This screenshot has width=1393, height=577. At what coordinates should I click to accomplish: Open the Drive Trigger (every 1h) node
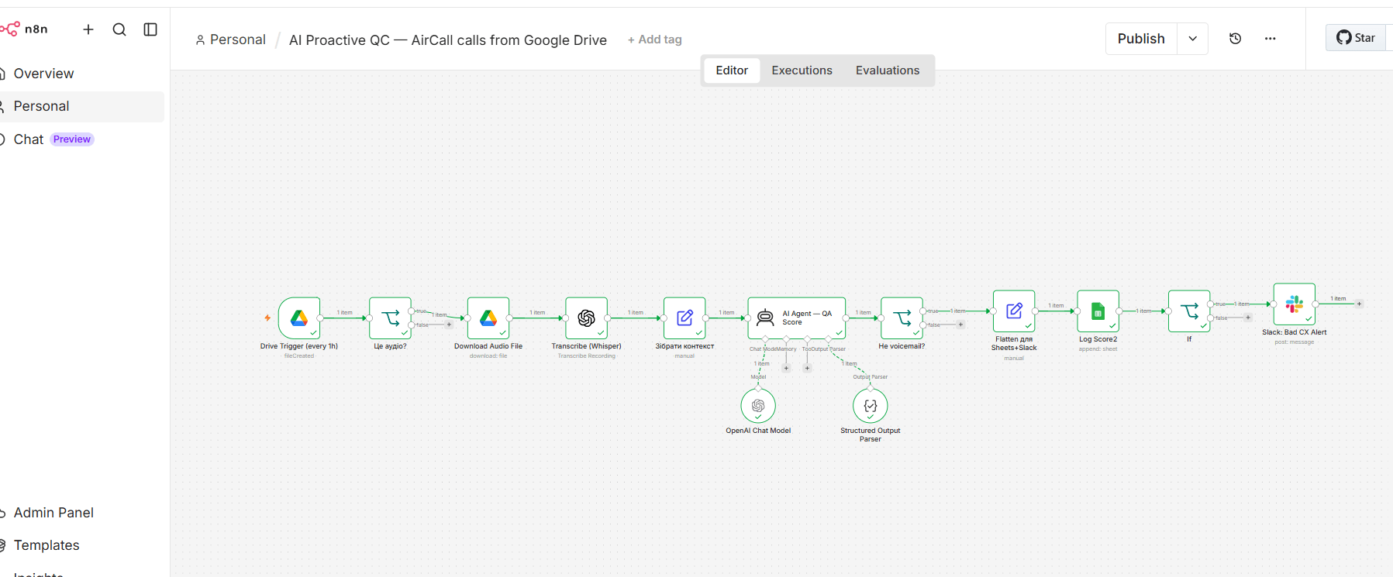tap(299, 318)
